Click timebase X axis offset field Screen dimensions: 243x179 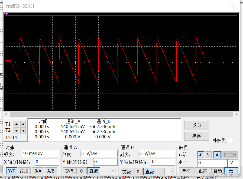[x=47, y=162]
